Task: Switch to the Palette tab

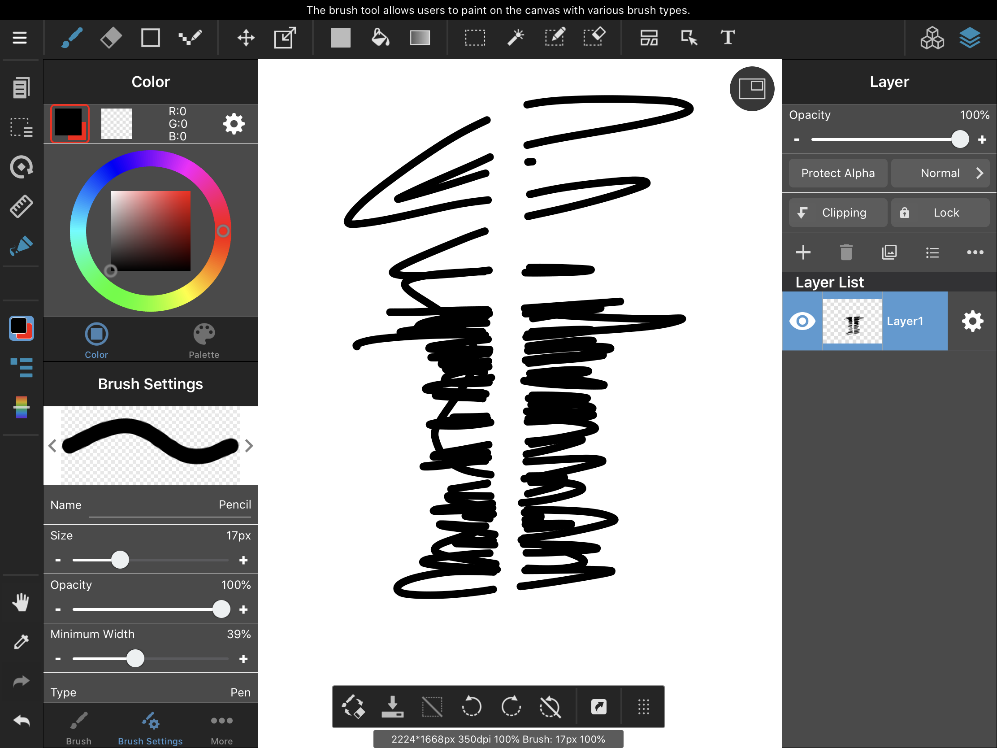Action: (204, 340)
